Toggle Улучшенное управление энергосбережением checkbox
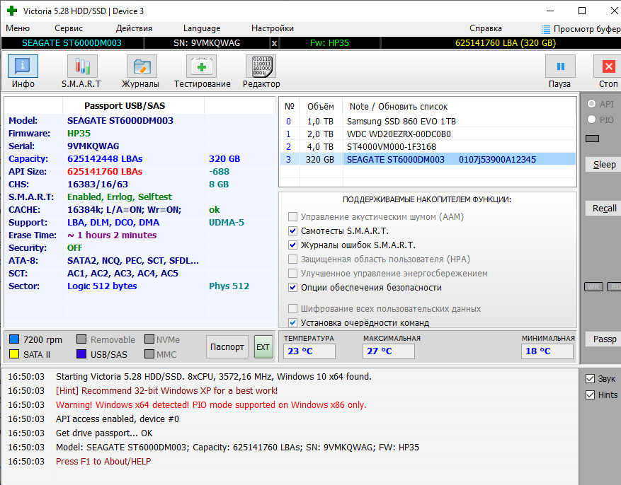Screen dimensions: 621x485 pos(292,273)
